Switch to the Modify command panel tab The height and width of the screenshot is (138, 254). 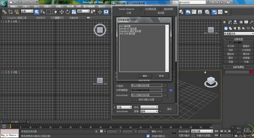click(x=230, y=22)
